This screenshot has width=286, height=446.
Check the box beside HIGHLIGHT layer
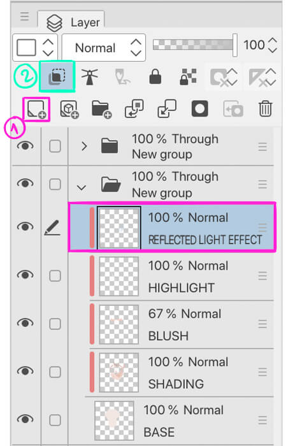[x=55, y=276]
